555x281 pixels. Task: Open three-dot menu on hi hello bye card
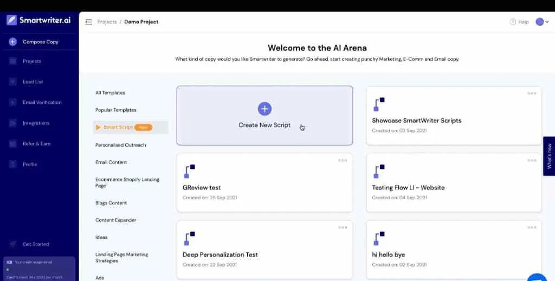point(532,227)
